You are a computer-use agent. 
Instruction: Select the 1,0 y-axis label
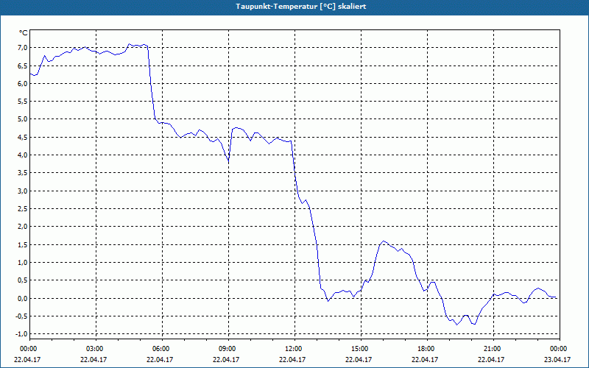point(22,263)
